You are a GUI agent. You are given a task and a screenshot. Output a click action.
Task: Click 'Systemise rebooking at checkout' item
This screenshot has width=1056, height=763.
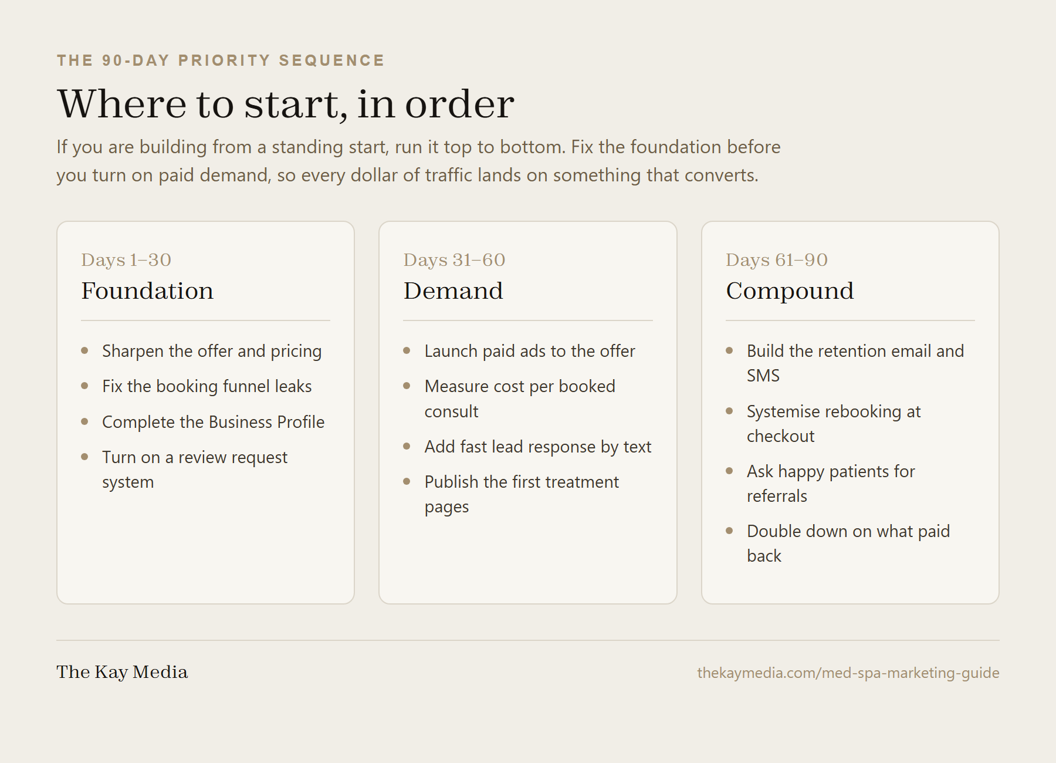pyautogui.click(x=834, y=424)
